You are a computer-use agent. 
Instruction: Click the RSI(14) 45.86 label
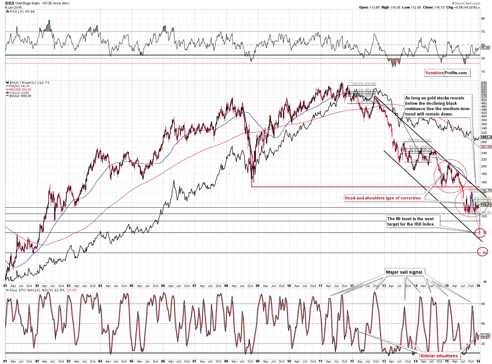point(22,11)
